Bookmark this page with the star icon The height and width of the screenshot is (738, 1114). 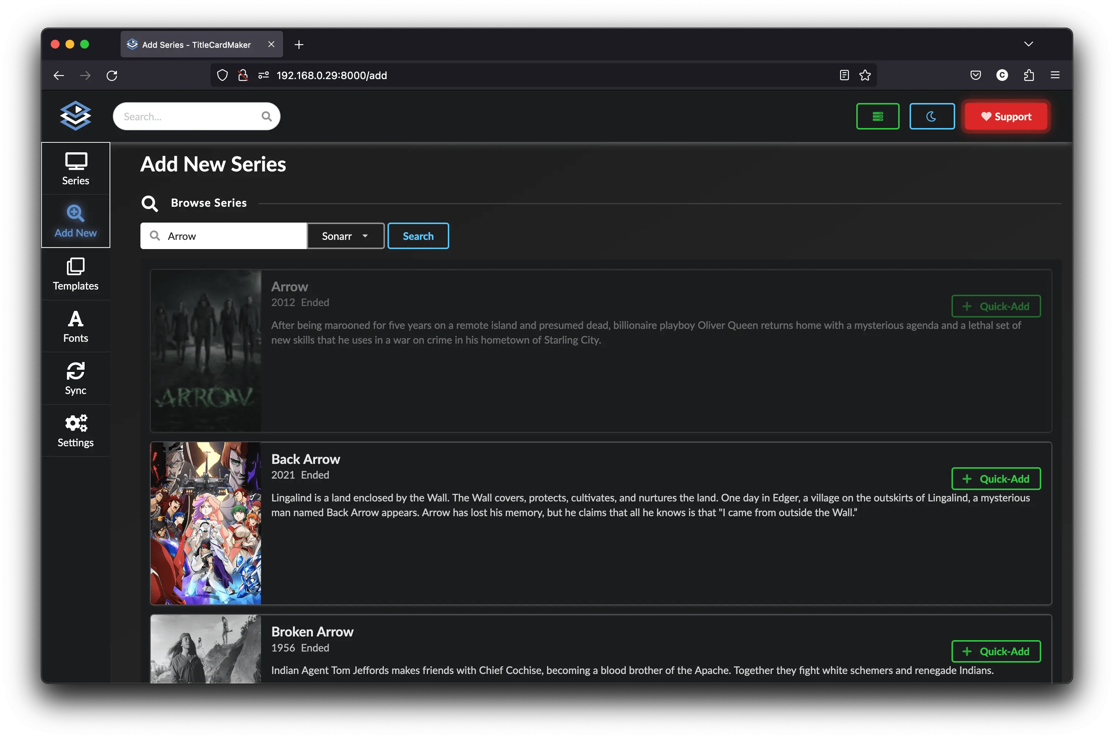(865, 75)
